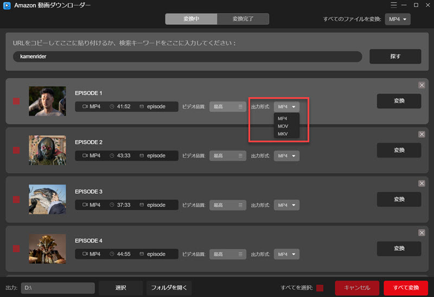
Task: Click the video camera icon in EPISODE 3 info
Action: pyautogui.click(x=85, y=205)
